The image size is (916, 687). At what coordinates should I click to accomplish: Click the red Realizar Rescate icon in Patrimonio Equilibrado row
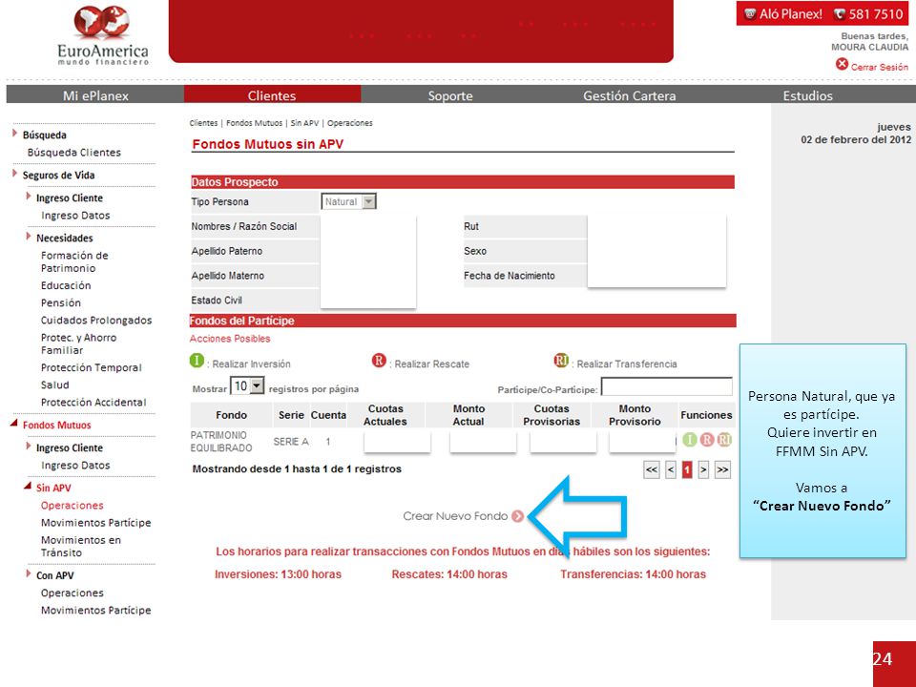pyautogui.click(x=707, y=439)
